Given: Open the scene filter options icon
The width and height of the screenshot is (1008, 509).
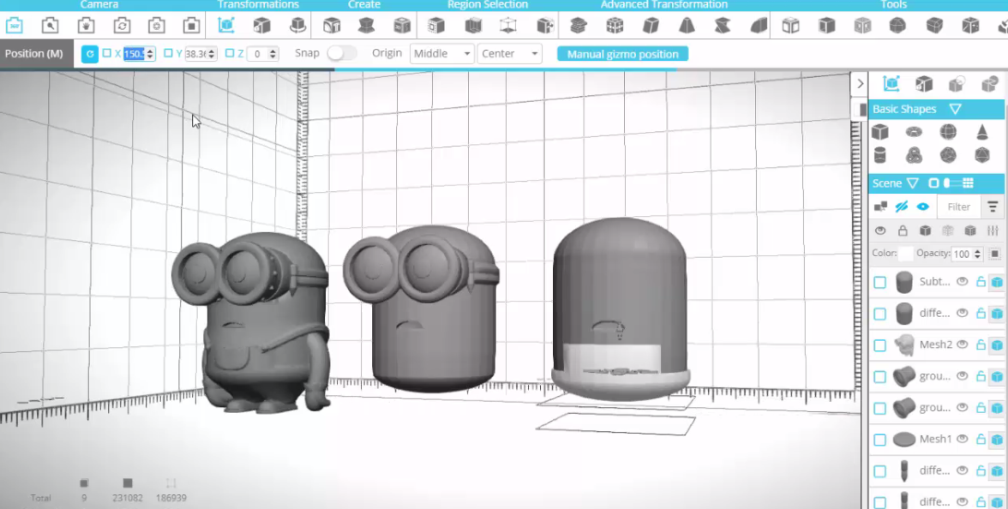Looking at the screenshot, I should tap(993, 207).
